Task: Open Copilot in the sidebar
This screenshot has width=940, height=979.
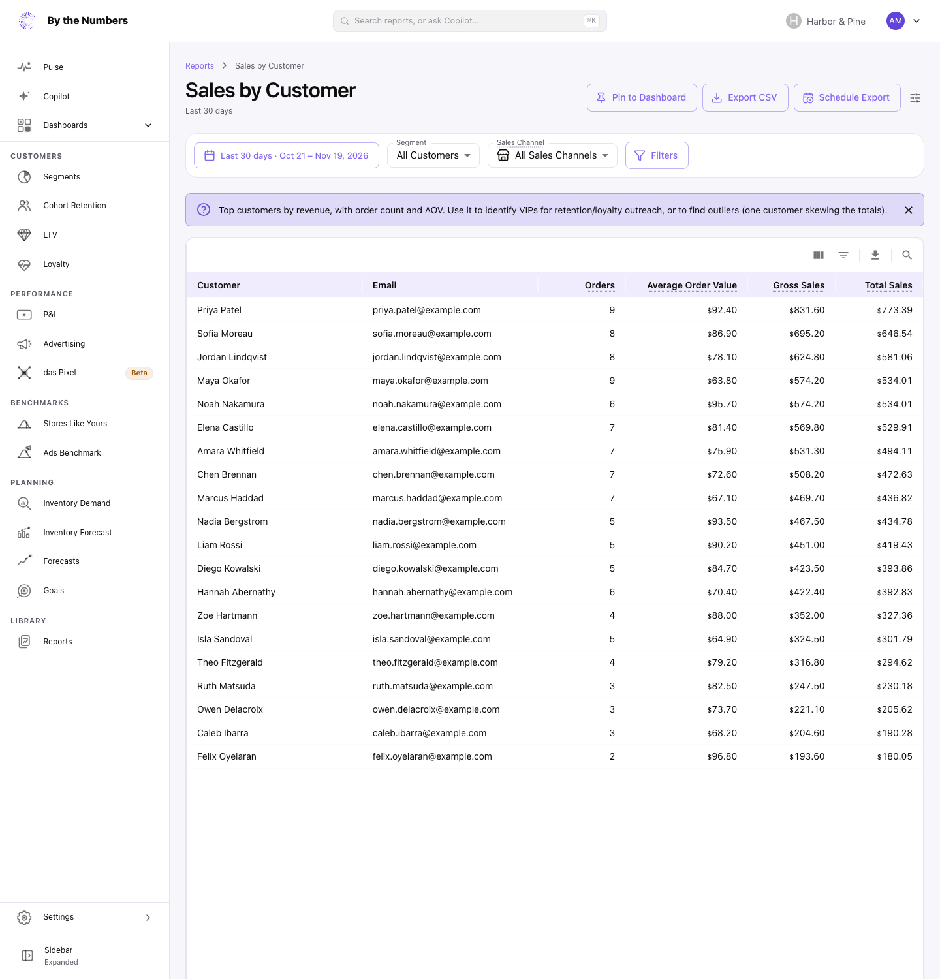Action: (85, 97)
